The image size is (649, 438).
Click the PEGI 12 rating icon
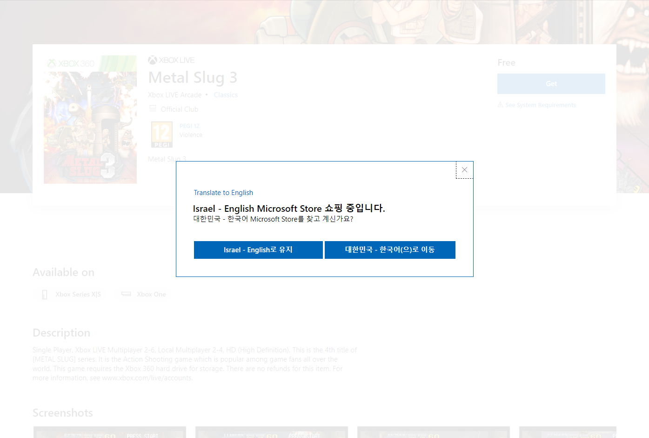(162, 135)
